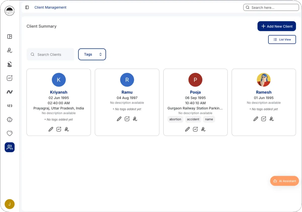Click Kriyansh's K avatar

(x=59, y=80)
